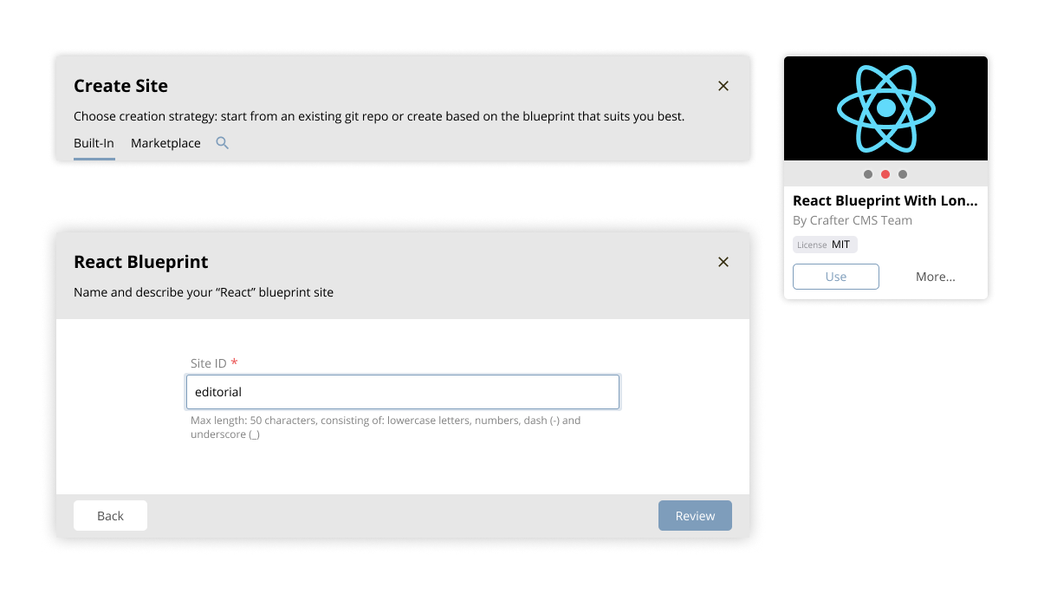Select the active red carousel dot
The width and height of the screenshot is (1044, 594).
[x=885, y=173]
